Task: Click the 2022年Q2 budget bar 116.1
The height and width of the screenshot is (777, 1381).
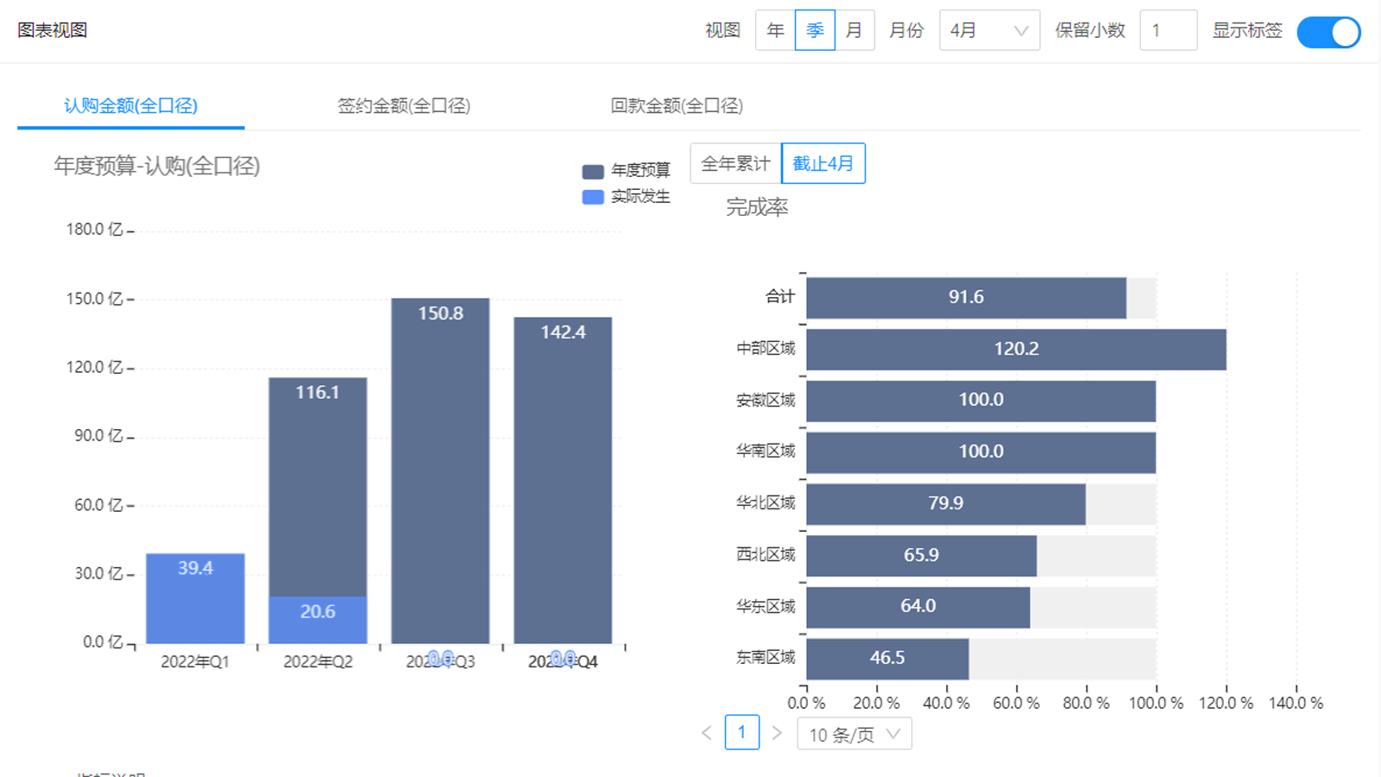Action: pyautogui.click(x=318, y=487)
